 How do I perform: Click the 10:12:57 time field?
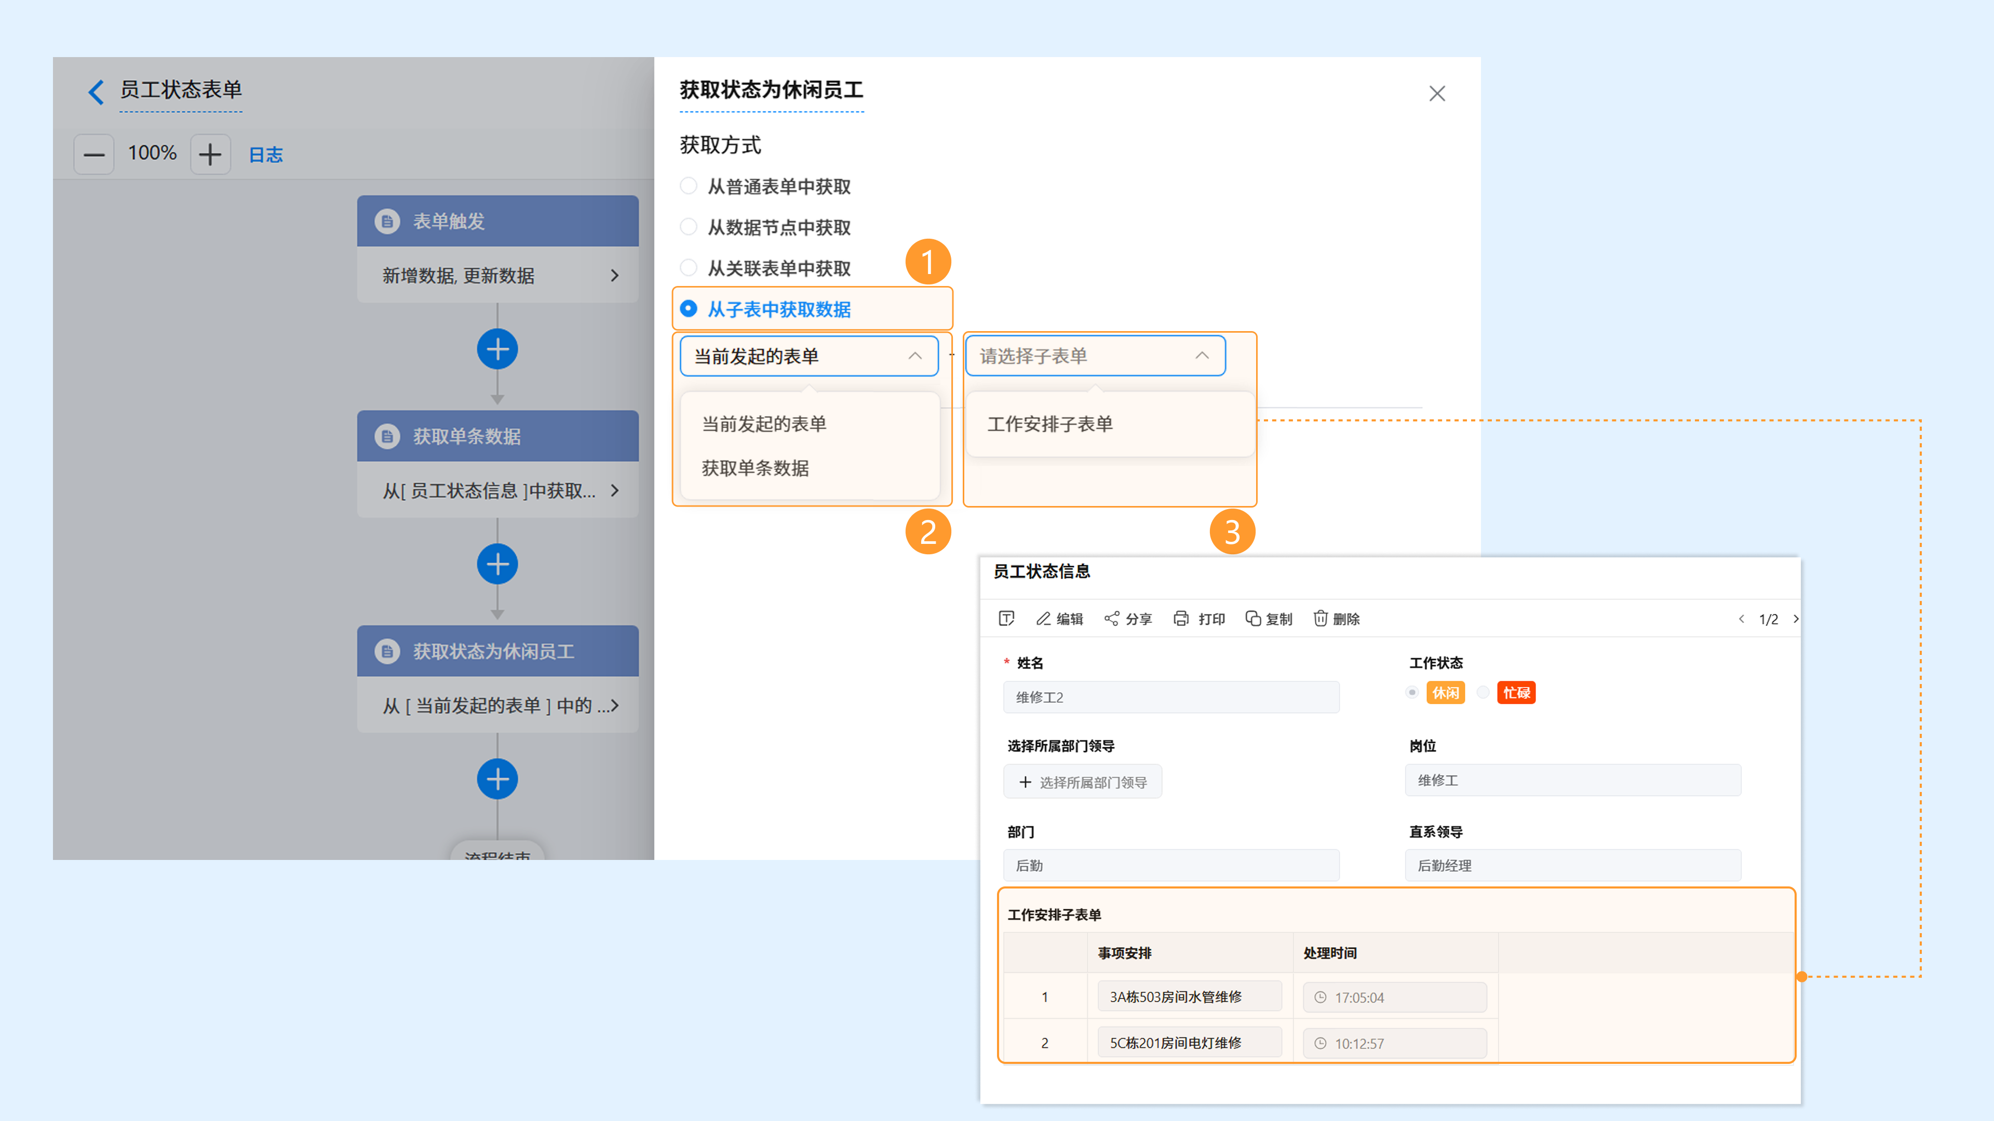click(1395, 1043)
